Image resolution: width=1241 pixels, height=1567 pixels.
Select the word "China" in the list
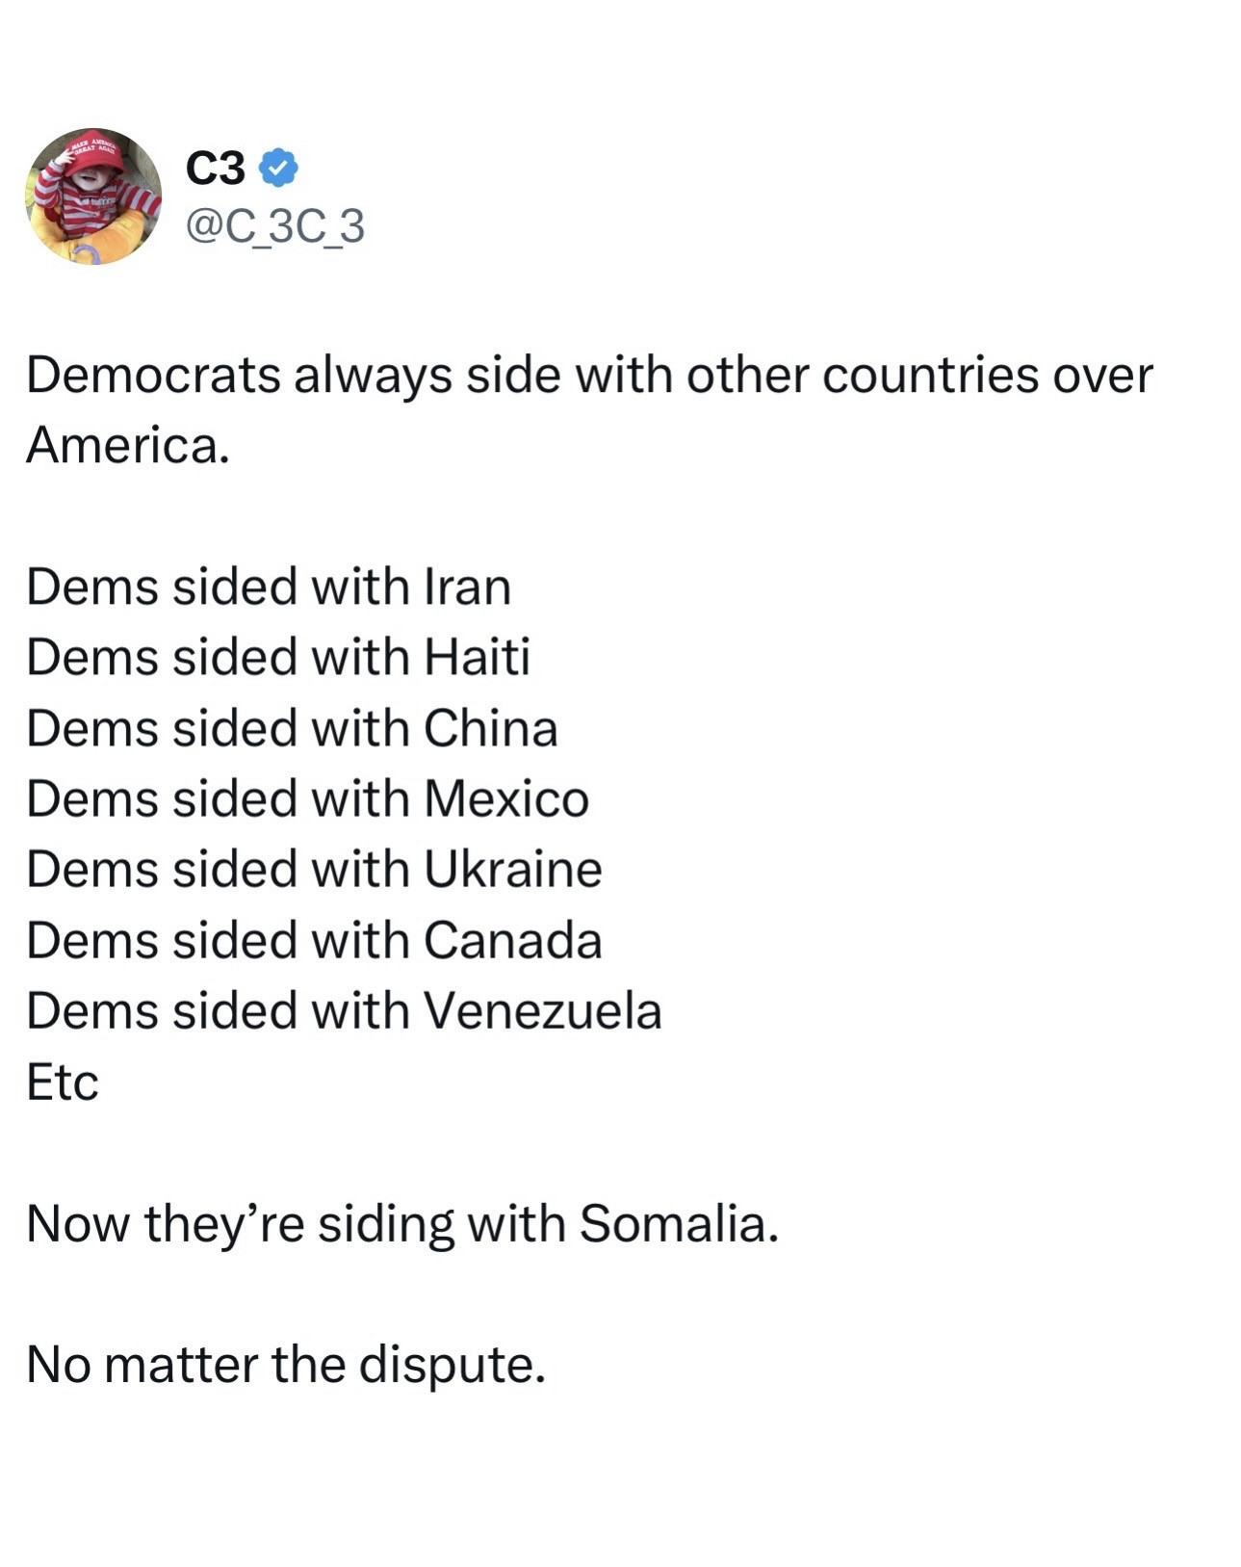490,728
